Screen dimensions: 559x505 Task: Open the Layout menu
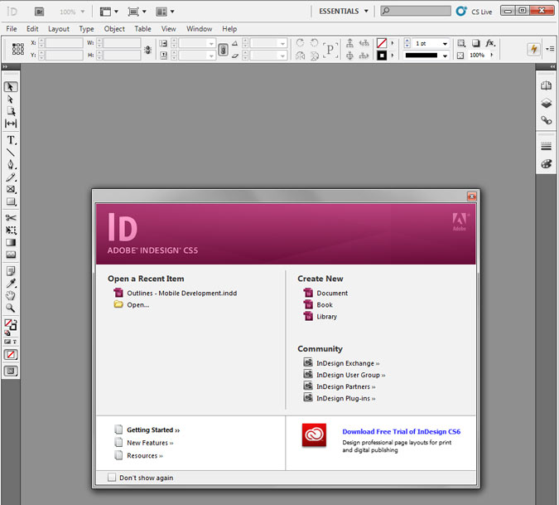click(58, 29)
